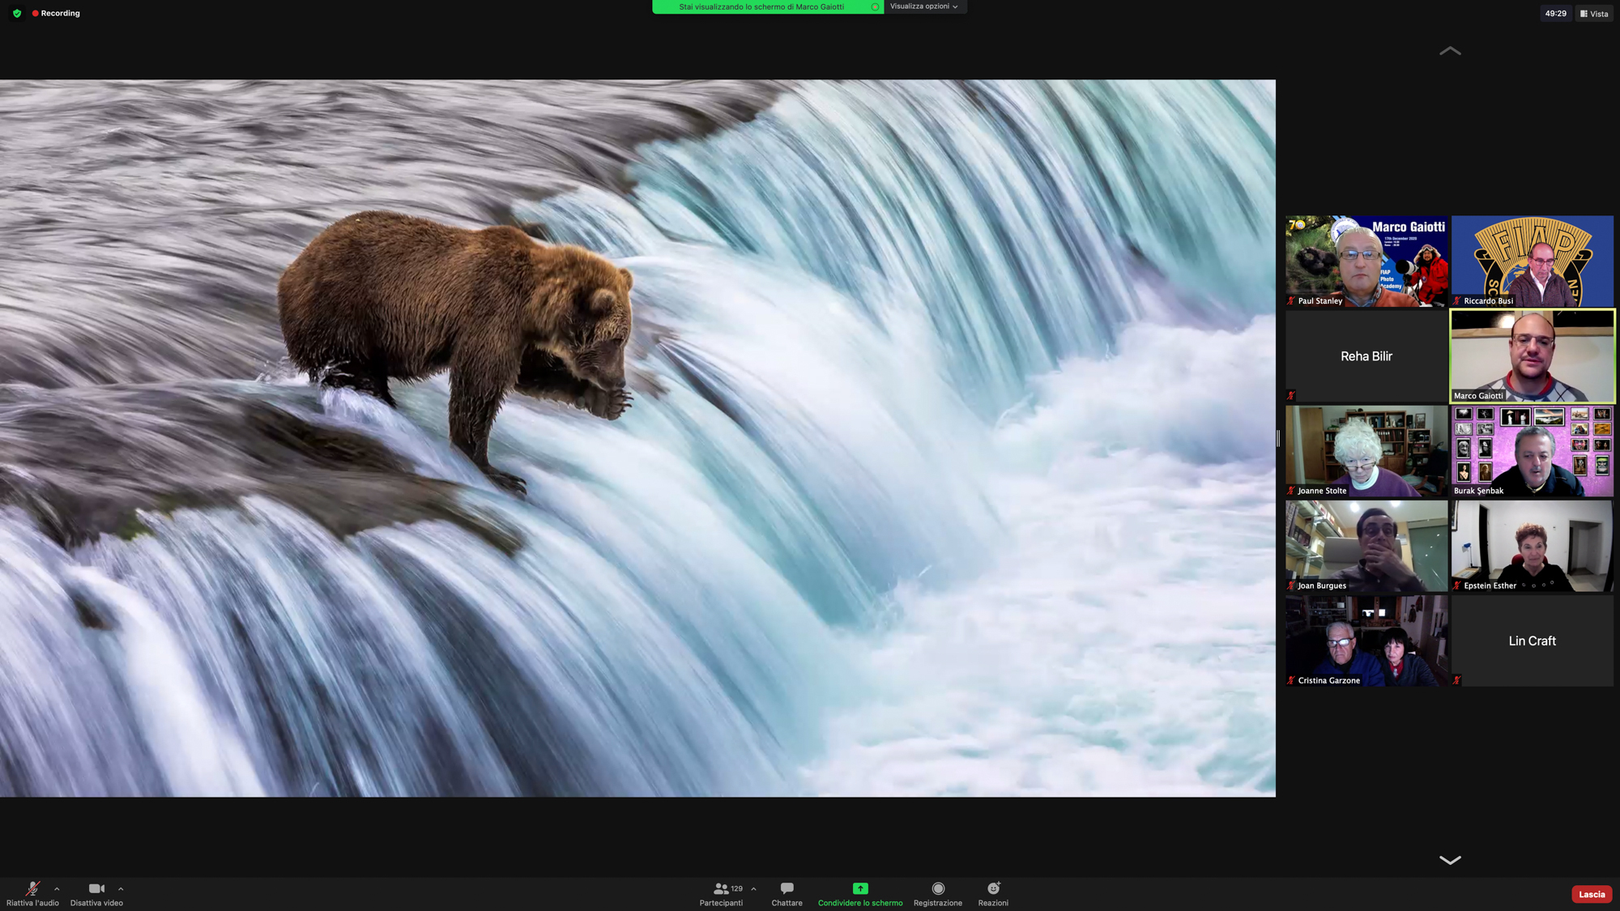
Task: Open the Reazioni emoji menu
Action: (993, 894)
